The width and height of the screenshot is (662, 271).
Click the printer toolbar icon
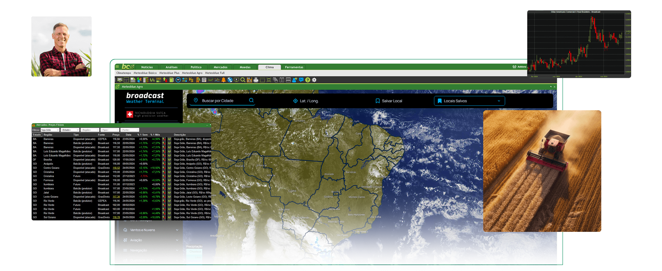coord(256,80)
